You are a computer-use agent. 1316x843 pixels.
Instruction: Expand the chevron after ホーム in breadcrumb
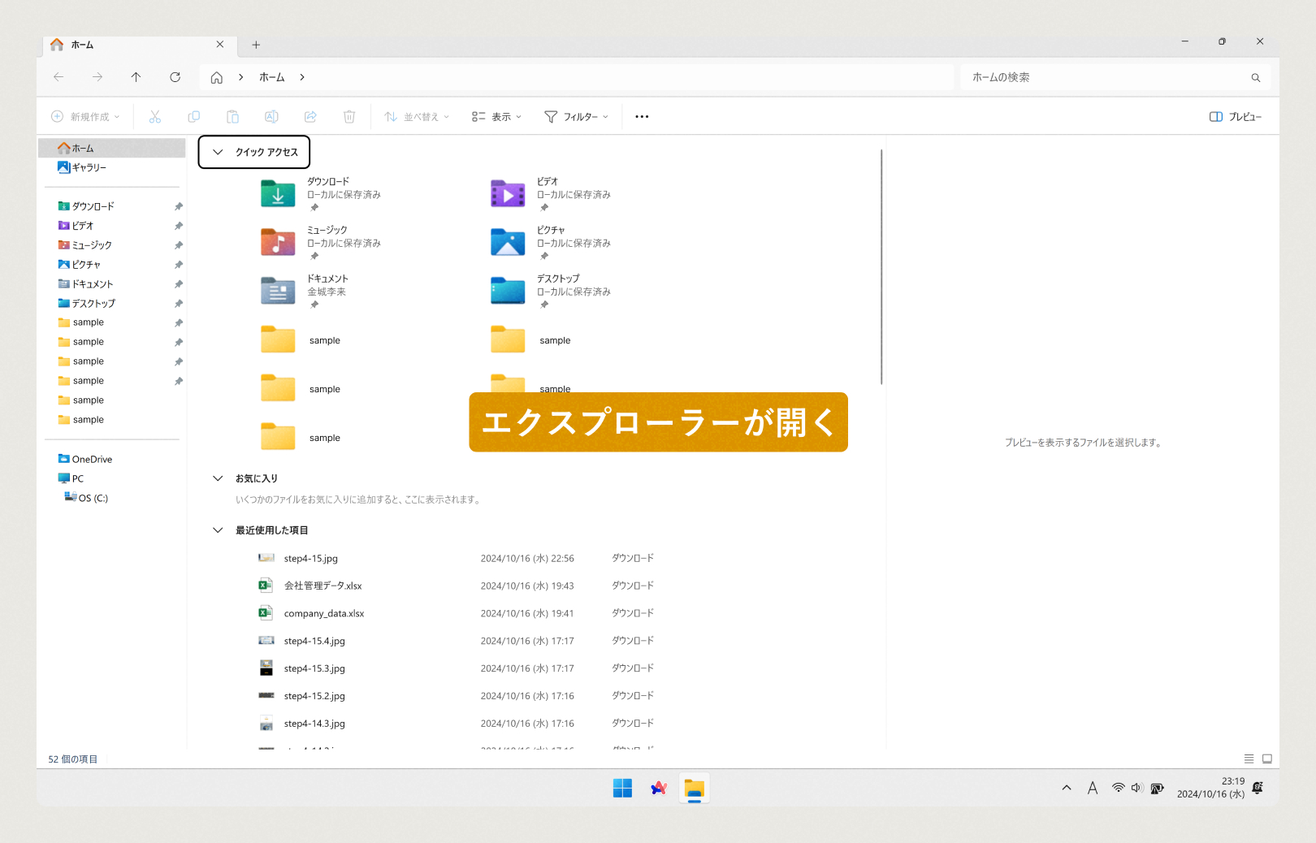pyautogui.click(x=302, y=77)
